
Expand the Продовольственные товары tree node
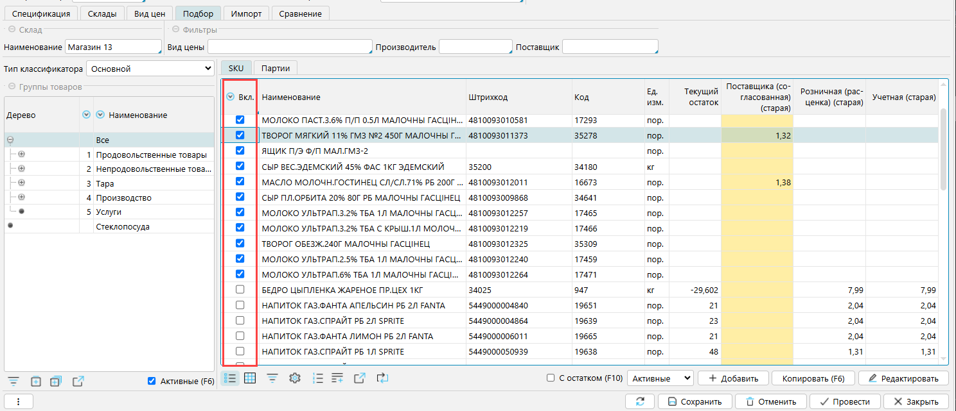(21, 155)
